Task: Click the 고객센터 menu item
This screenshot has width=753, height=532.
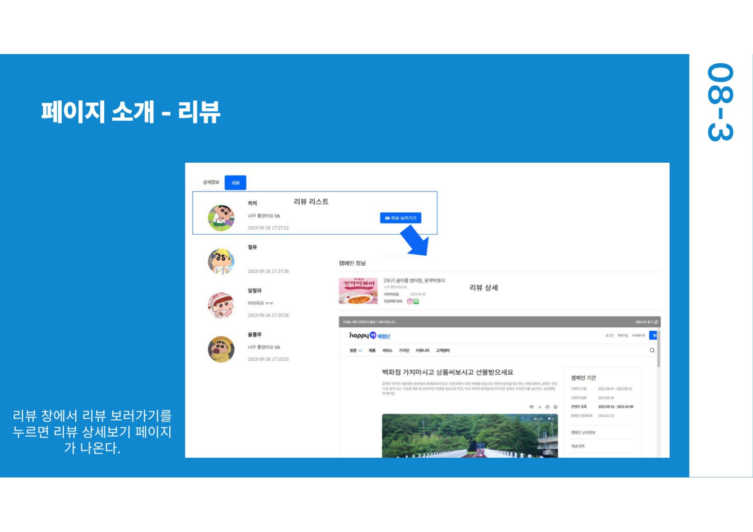Action: (x=443, y=350)
